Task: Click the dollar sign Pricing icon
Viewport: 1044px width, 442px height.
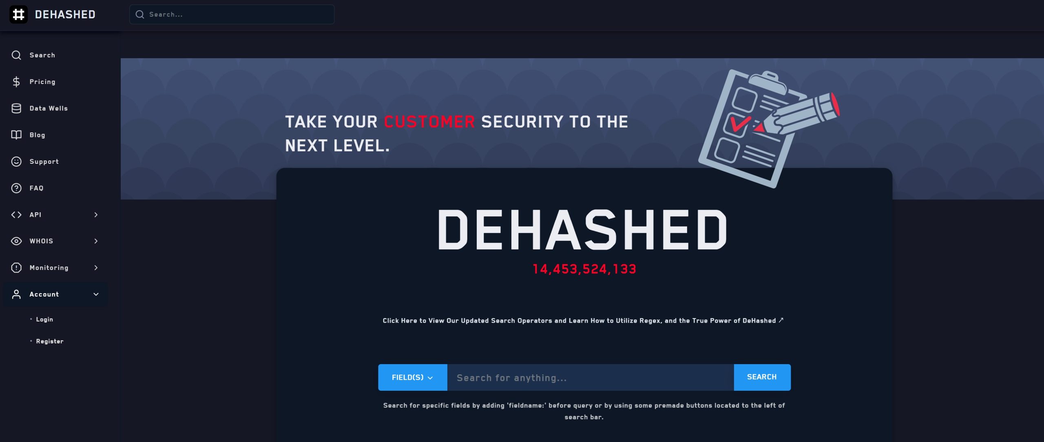Action: coord(16,81)
